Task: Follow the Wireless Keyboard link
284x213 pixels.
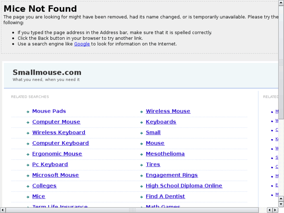Action: click(59, 132)
